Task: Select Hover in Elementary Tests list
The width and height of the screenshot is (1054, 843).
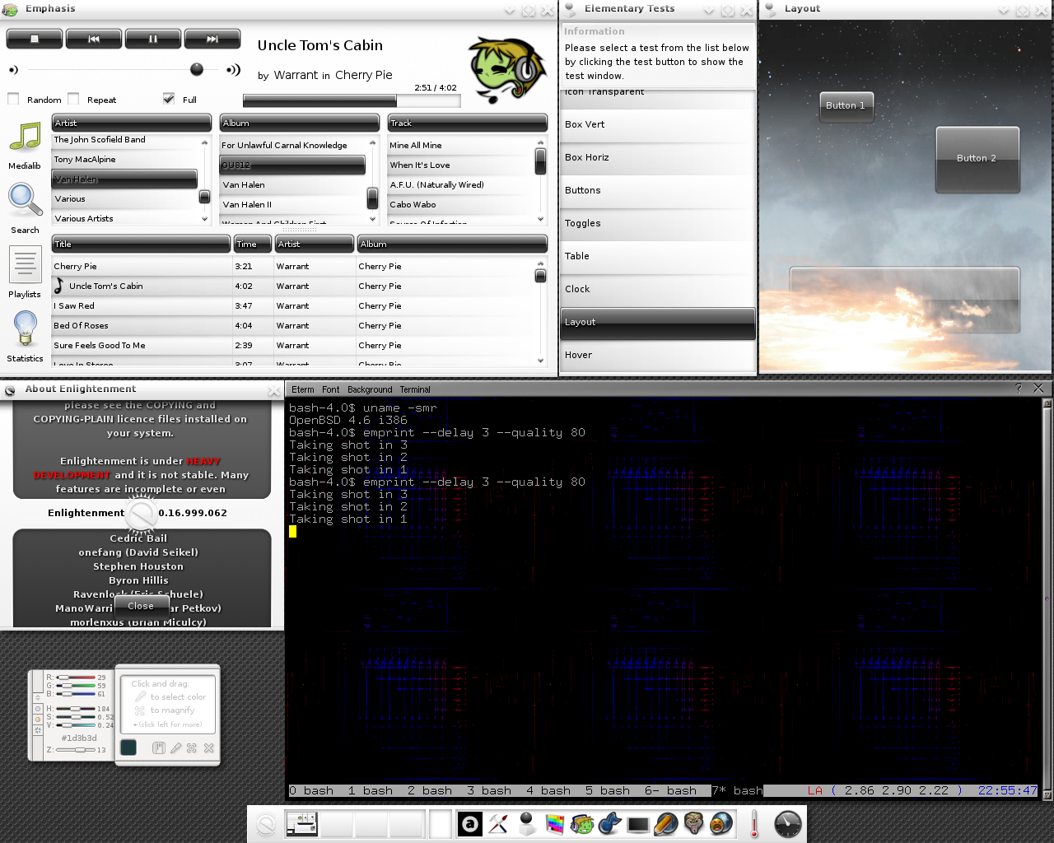Action: click(658, 355)
